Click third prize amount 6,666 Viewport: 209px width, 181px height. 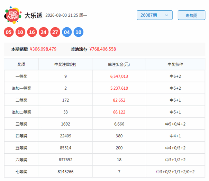[x=119, y=124]
